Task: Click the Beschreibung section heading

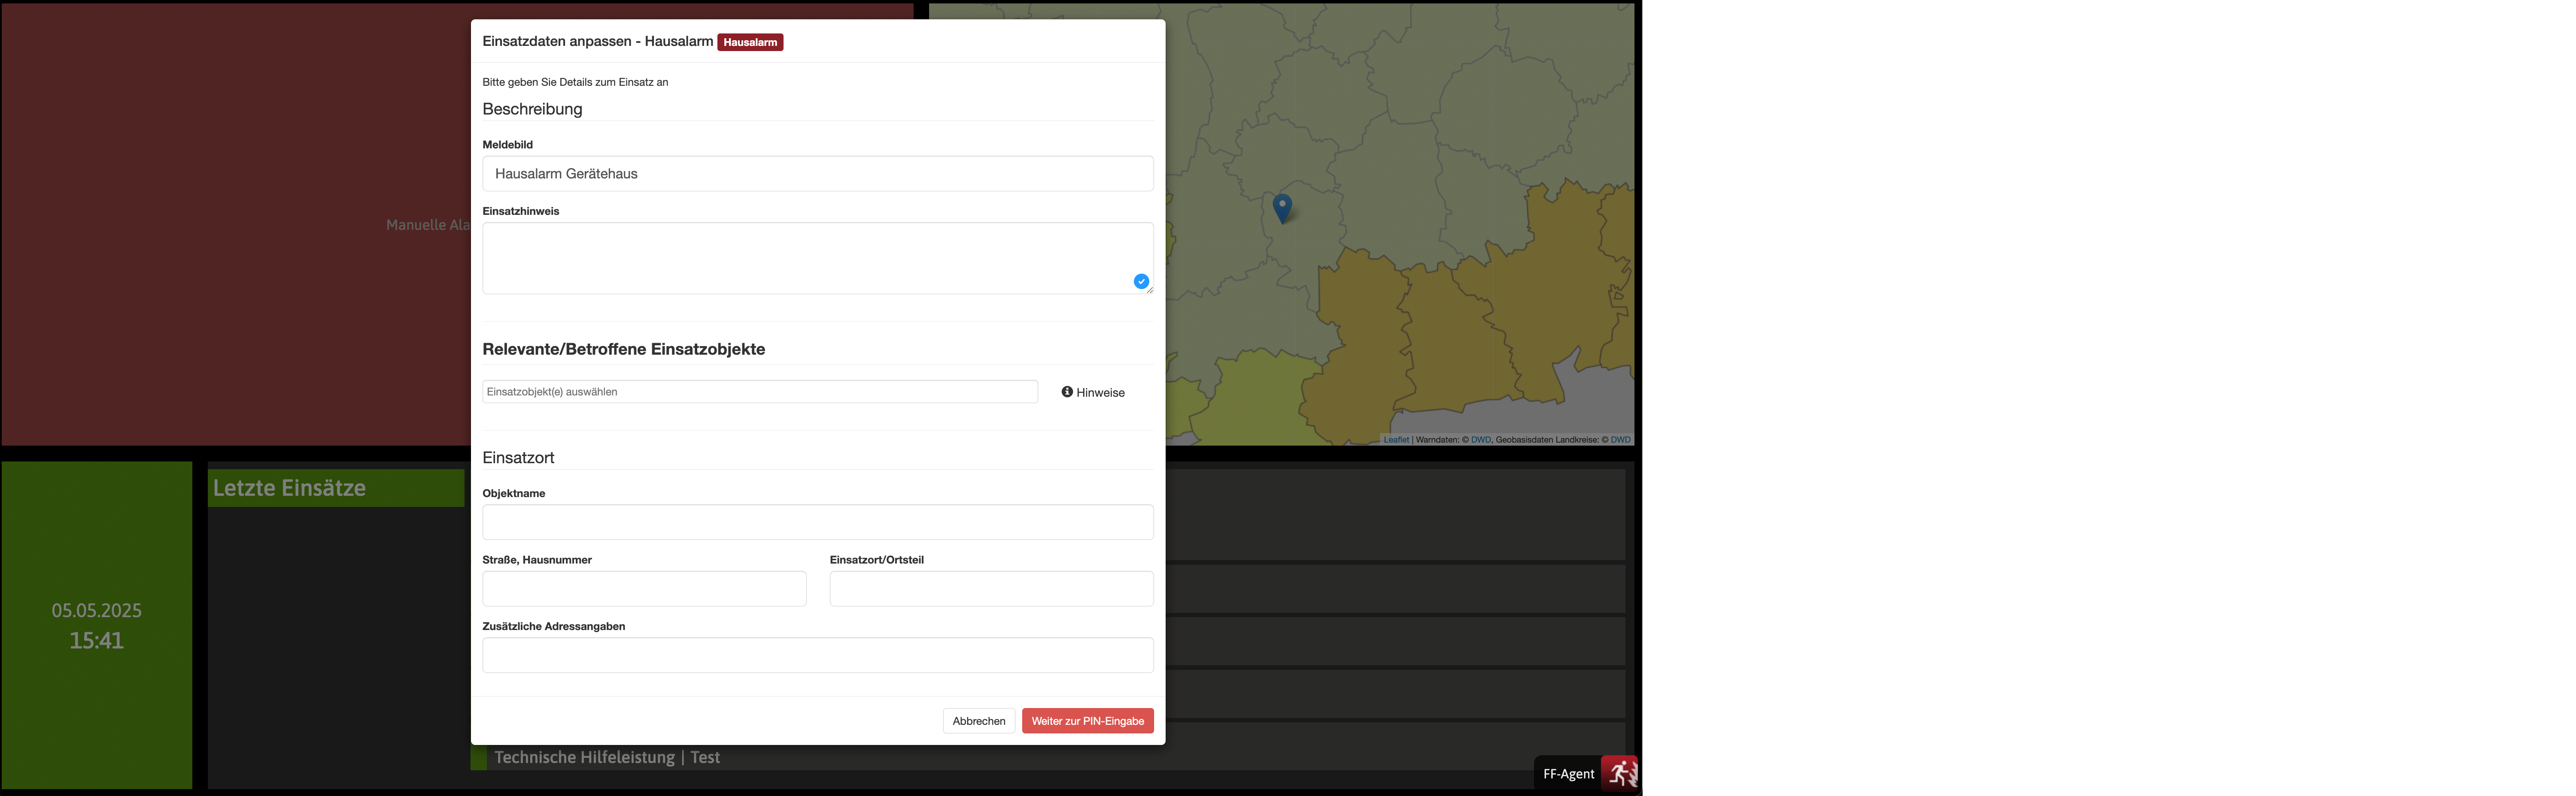Action: (x=532, y=109)
